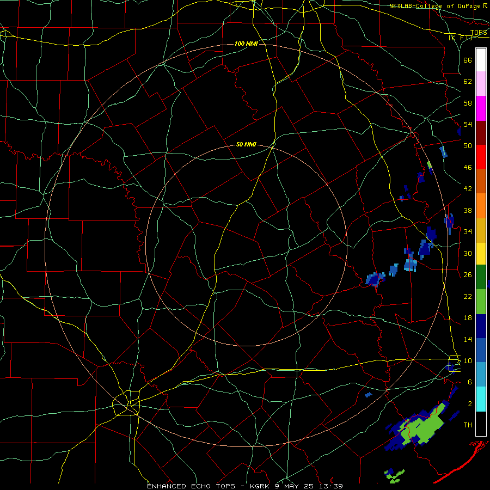Click the "10" legend value

pyautogui.click(x=468, y=360)
